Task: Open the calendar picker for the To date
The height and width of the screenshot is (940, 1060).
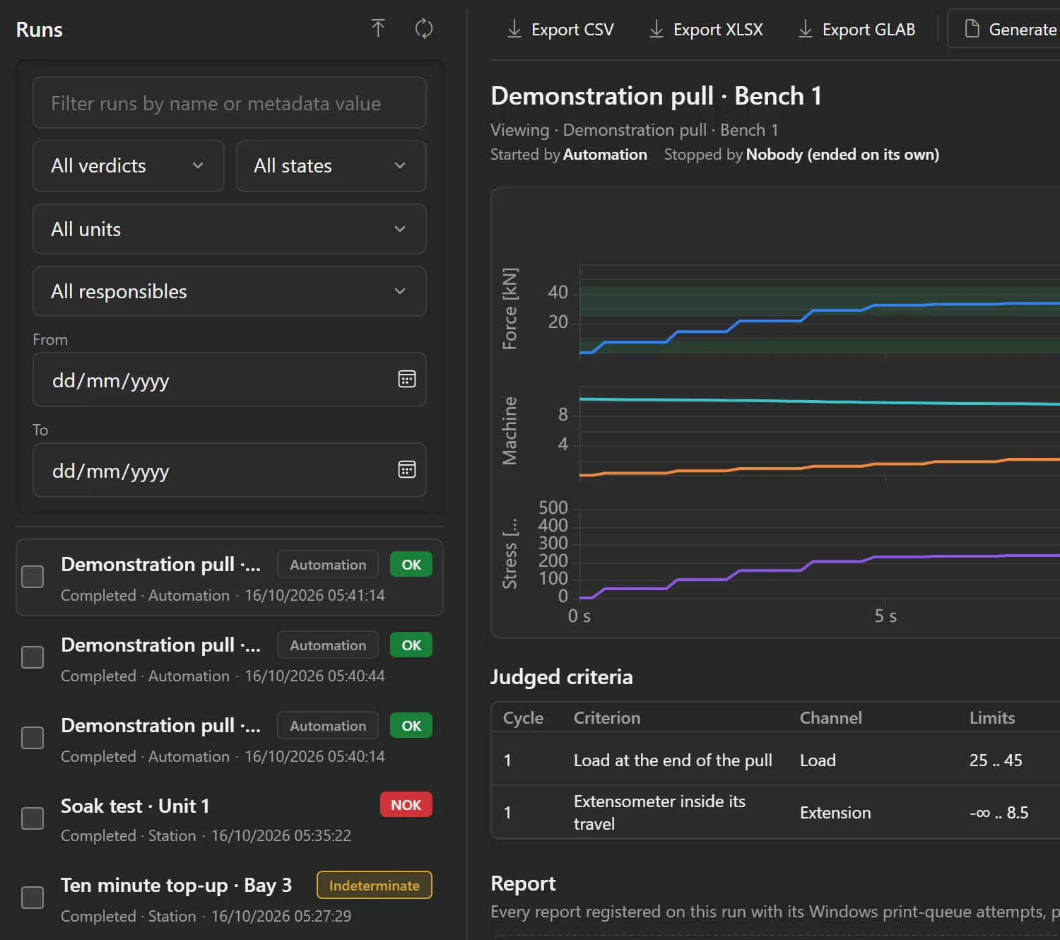Action: 407,470
